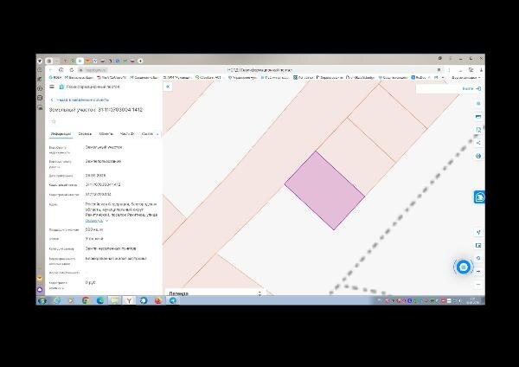The image size is (519, 367).
Task: Open the third tab in parcel panel
Action: point(106,134)
